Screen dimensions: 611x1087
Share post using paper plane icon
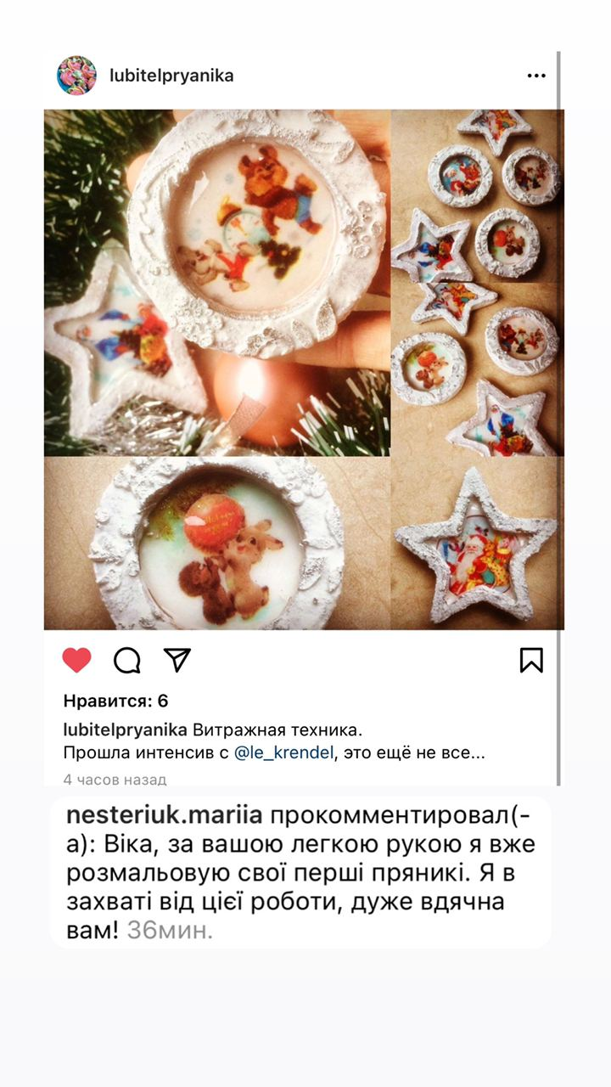tap(177, 660)
